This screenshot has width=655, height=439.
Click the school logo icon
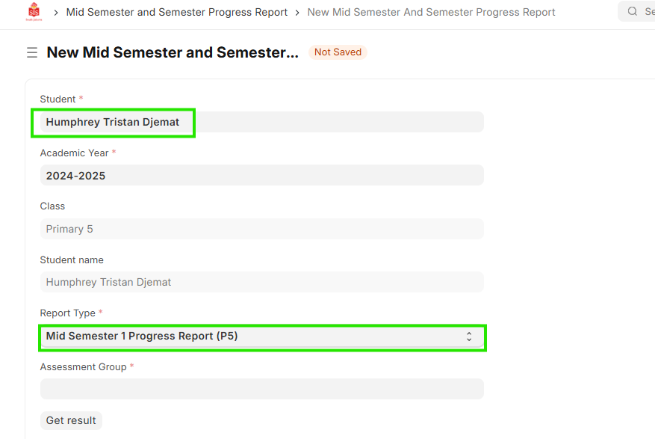coord(34,12)
